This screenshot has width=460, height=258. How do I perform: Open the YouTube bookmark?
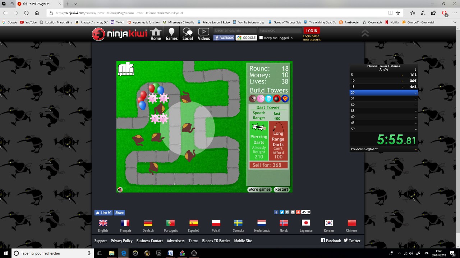[28, 22]
